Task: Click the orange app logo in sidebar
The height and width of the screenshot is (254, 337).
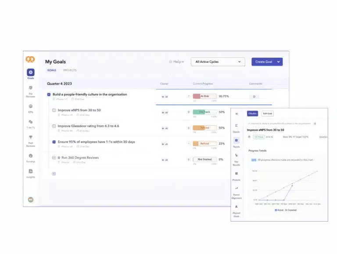Action: click(x=30, y=59)
